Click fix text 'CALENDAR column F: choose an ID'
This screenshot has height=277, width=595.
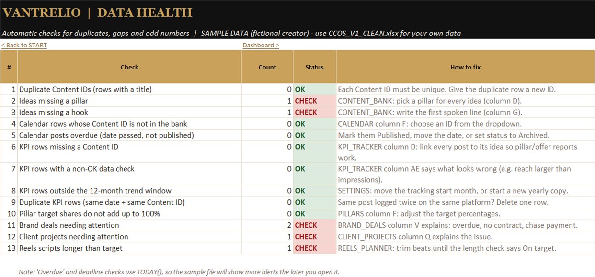(465, 124)
